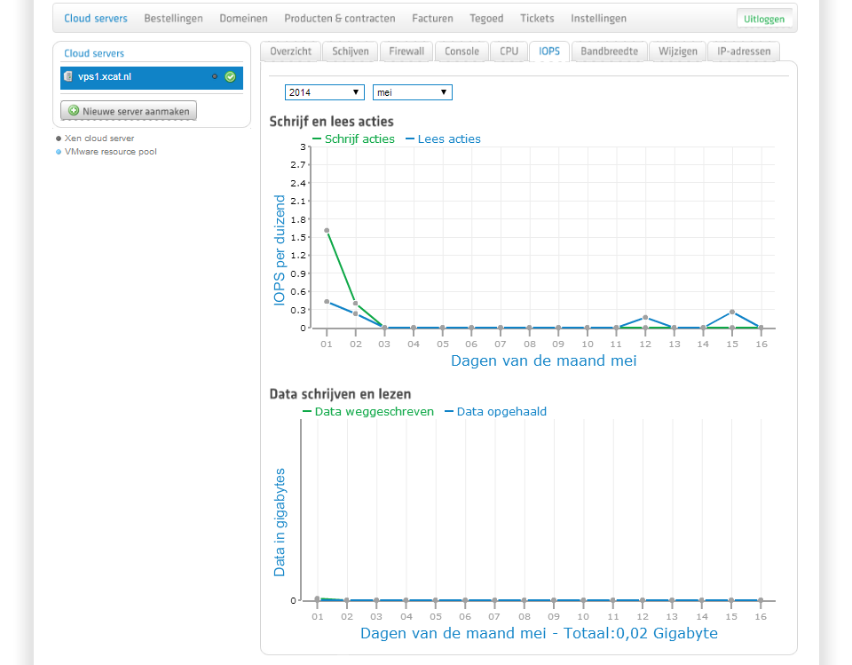Open the Tickets menu item
This screenshot has height=665, width=852.
tap(537, 19)
